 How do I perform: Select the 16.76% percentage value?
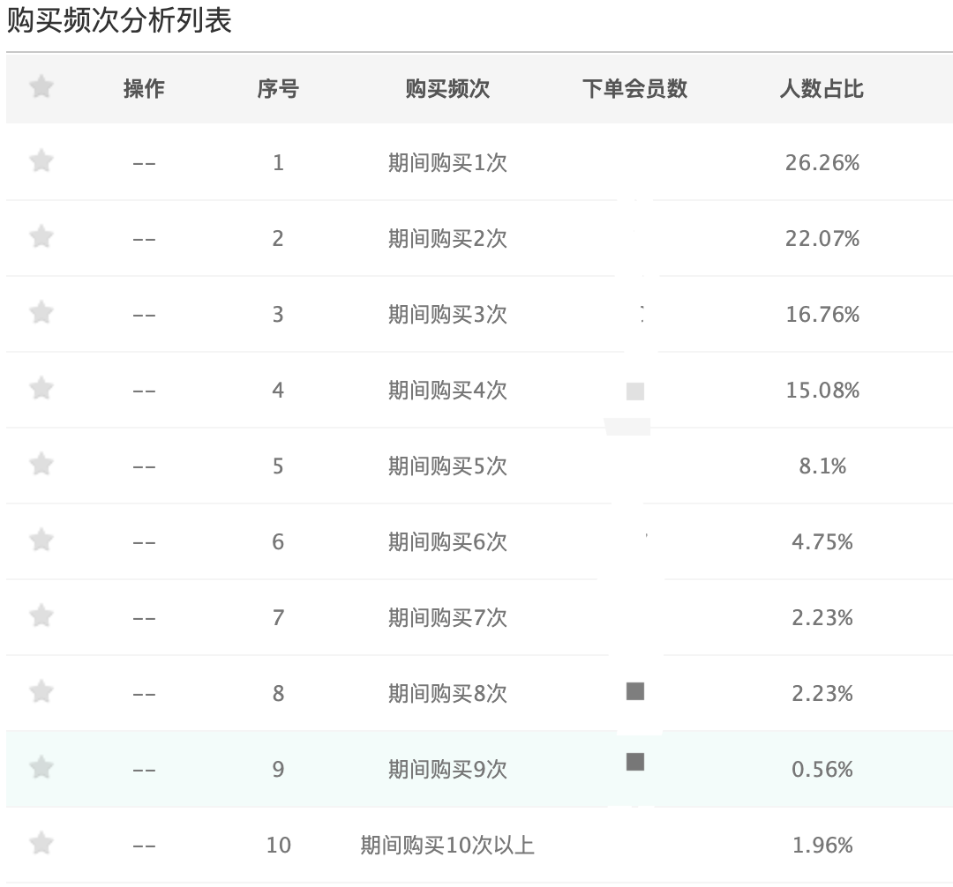tap(822, 315)
